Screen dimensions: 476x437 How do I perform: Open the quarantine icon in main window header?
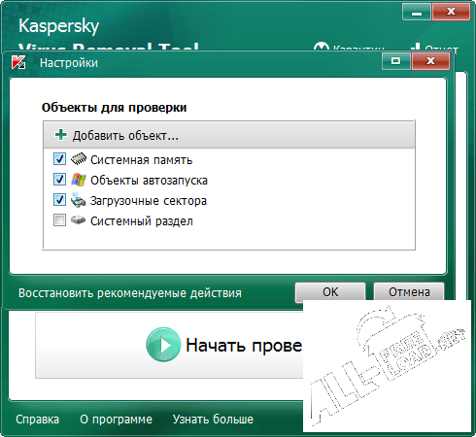[321, 47]
